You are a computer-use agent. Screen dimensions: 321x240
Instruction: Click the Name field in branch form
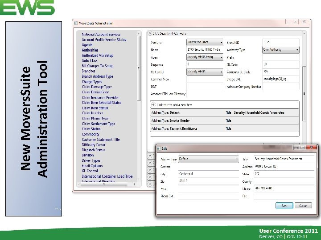pyautogui.click(x=205, y=50)
